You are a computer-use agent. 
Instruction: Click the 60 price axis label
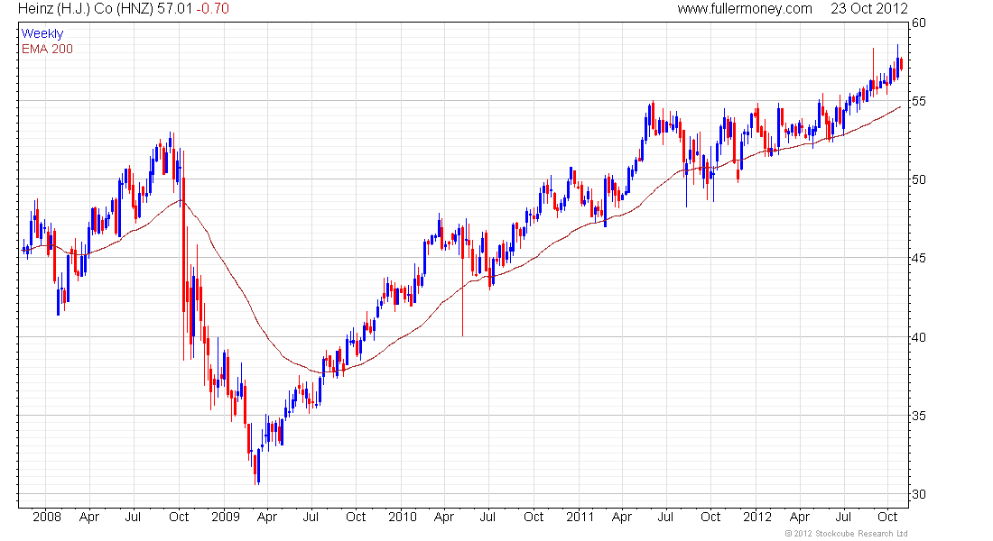[x=918, y=23]
